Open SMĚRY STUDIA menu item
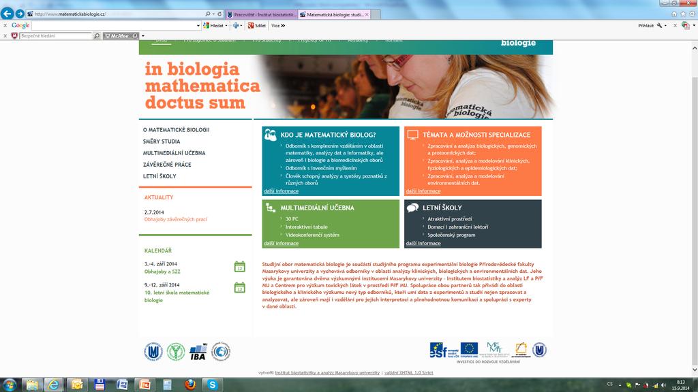698x392 pixels. tap(162, 142)
